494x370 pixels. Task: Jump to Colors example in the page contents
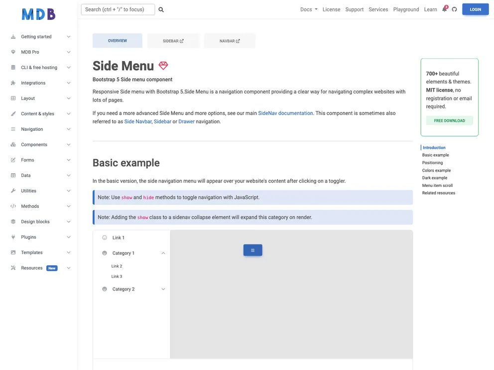(x=436, y=170)
